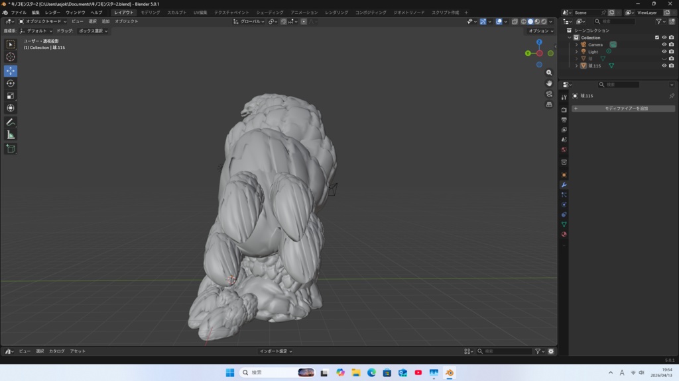679x381 pixels.
Task: Uncheck the Collection exclude checkbox
Action: tap(657, 38)
